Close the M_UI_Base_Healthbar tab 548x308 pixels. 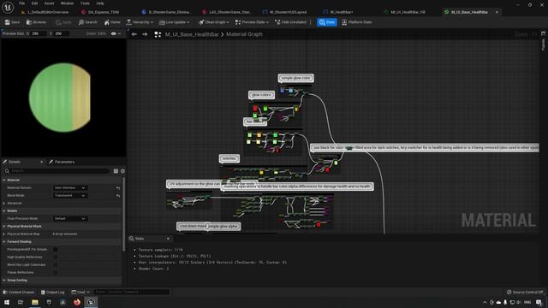click(x=497, y=12)
